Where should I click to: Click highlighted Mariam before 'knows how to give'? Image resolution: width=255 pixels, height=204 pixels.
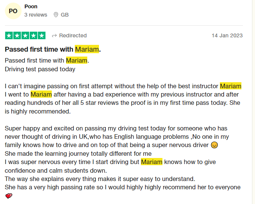[151, 162]
